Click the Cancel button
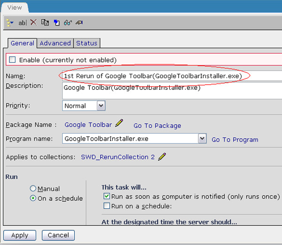The image size is (282, 245). (x=58, y=235)
